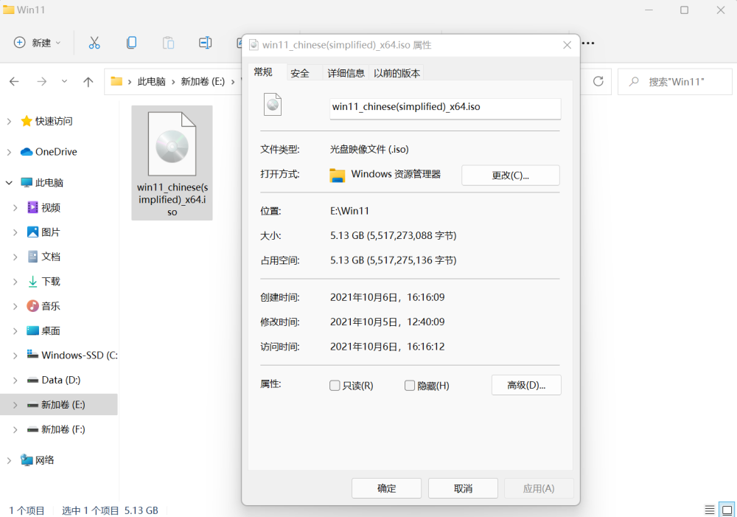Open 下载 in the navigation pane
Image resolution: width=737 pixels, height=517 pixels.
[x=51, y=281]
